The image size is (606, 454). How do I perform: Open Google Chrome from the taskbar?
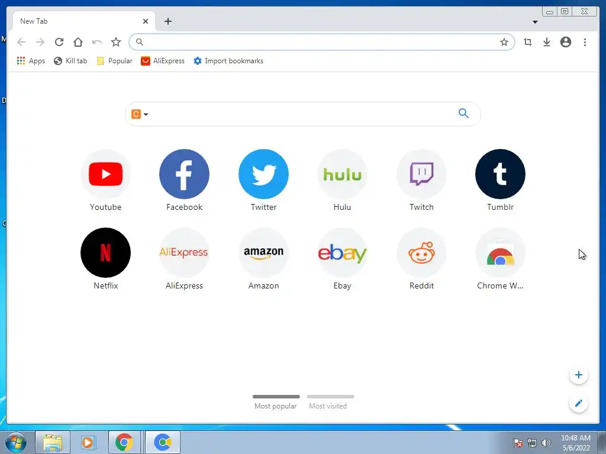(x=124, y=442)
